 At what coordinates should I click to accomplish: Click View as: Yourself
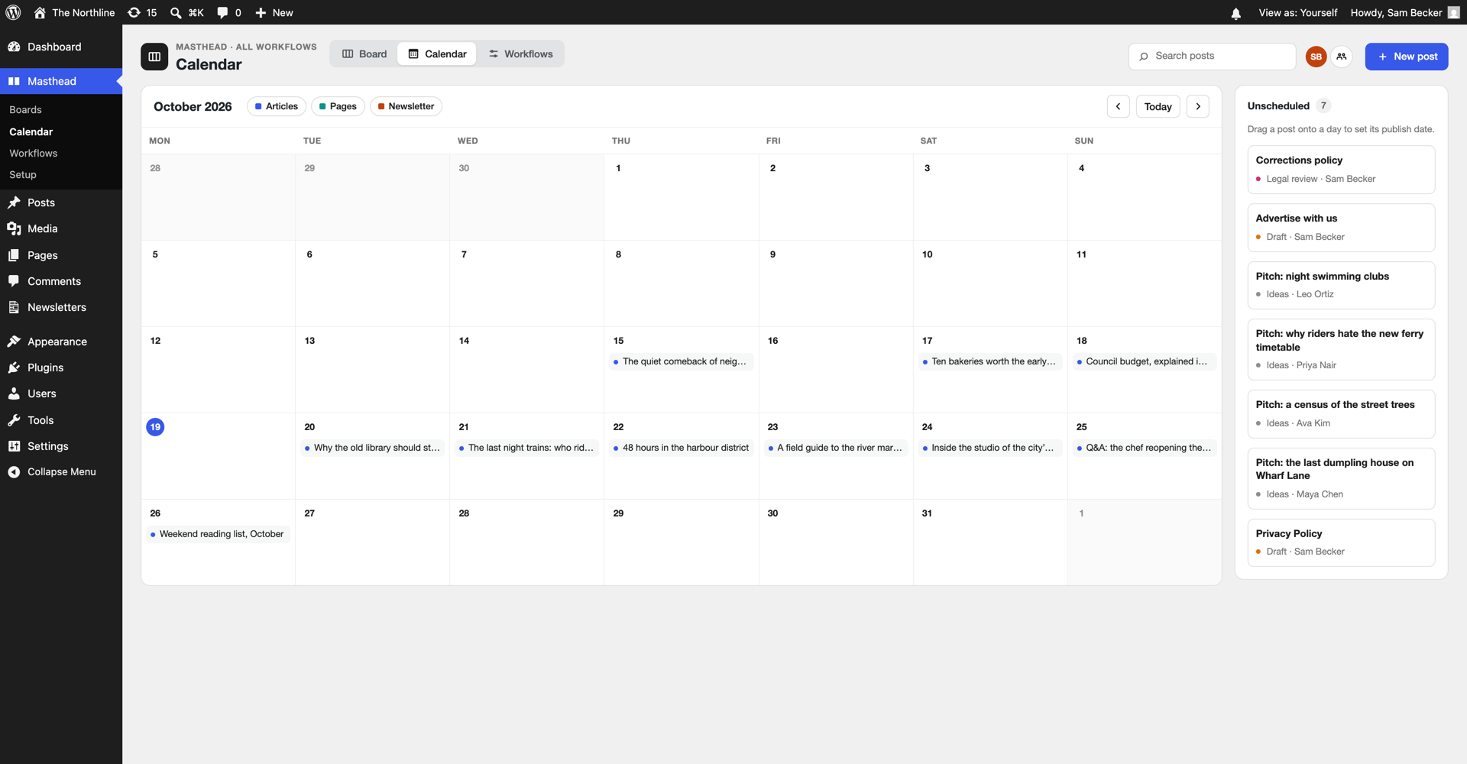click(1297, 12)
